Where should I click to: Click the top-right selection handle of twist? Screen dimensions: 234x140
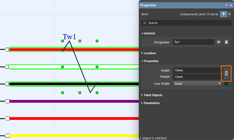tap(97, 41)
